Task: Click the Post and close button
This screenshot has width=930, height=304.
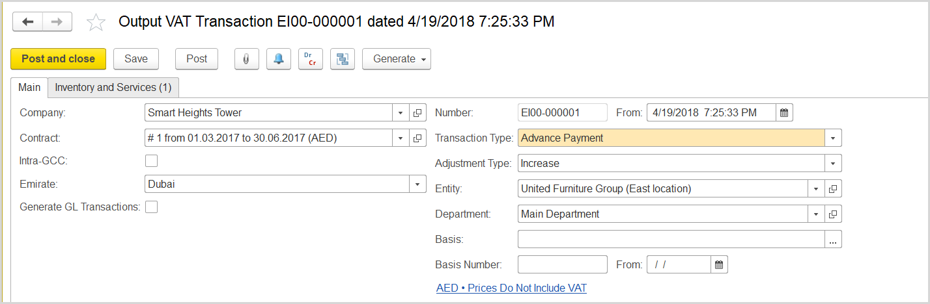Action: pos(58,58)
